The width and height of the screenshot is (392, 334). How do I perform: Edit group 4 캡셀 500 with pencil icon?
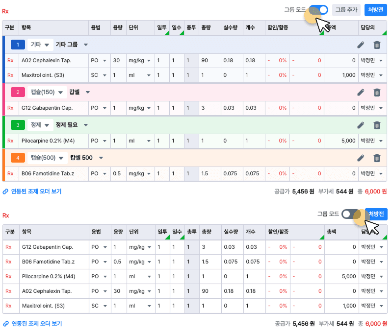click(x=361, y=158)
